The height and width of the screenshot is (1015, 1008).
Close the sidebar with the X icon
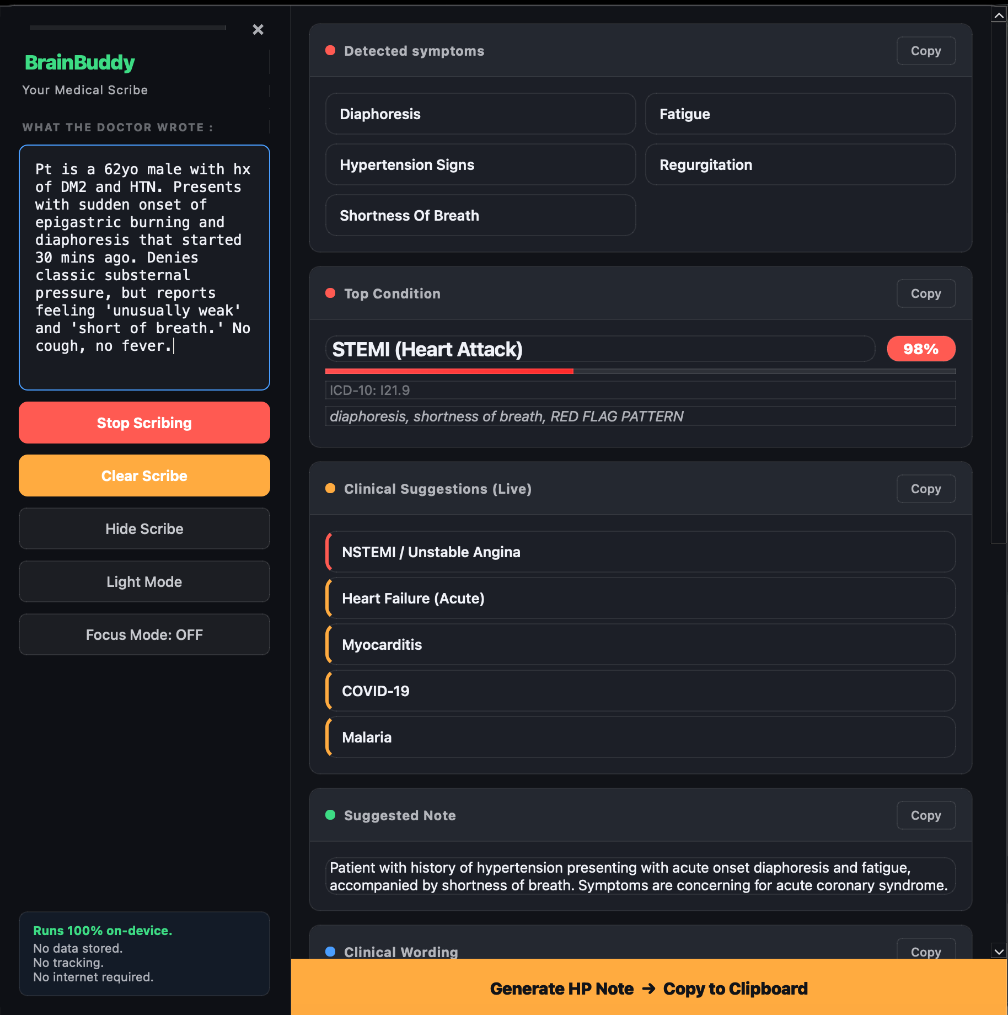tap(258, 29)
